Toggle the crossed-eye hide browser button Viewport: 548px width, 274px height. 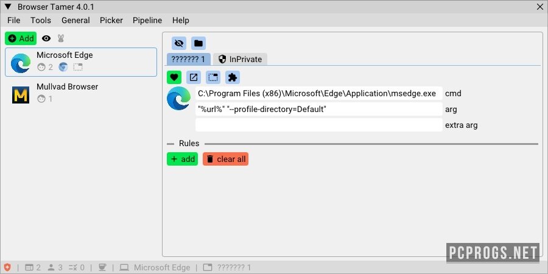pos(178,43)
